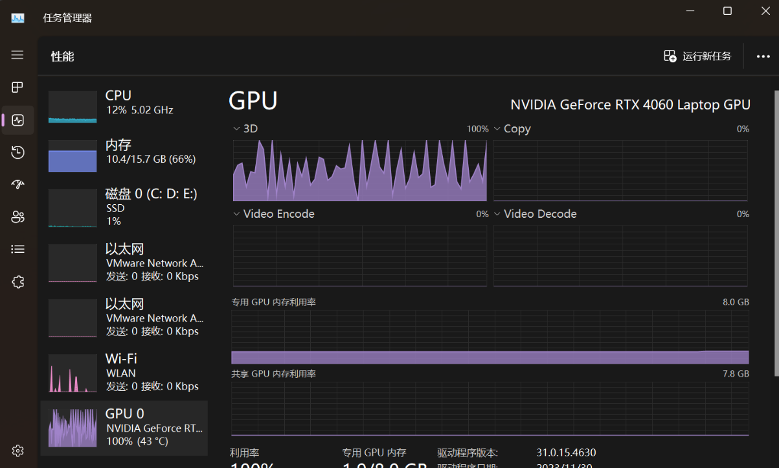Open the Startup apps icon
This screenshot has height=468, width=779.
click(17, 185)
